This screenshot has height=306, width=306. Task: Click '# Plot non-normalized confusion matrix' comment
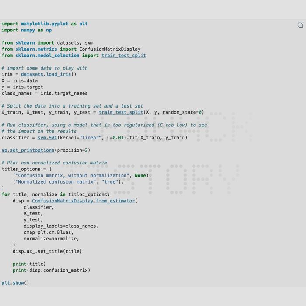tap(54, 163)
